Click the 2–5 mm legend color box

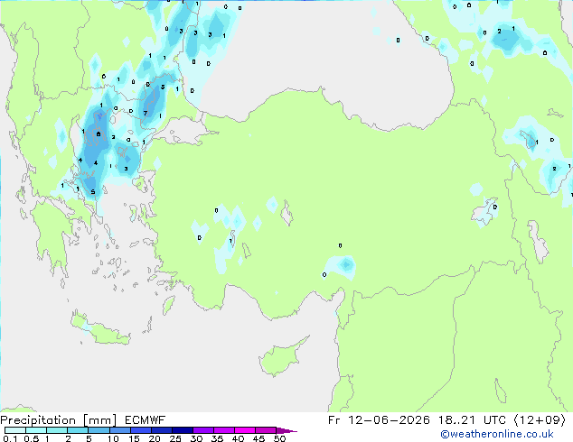click(78, 430)
